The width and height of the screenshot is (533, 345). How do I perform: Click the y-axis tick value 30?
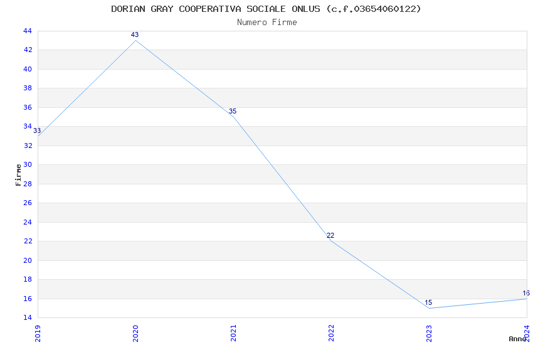click(x=28, y=164)
